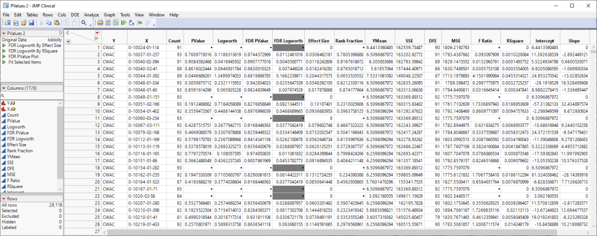Click the nominal icon beside column Y
Viewport: 597px width, 236px height.
pos(4,103)
